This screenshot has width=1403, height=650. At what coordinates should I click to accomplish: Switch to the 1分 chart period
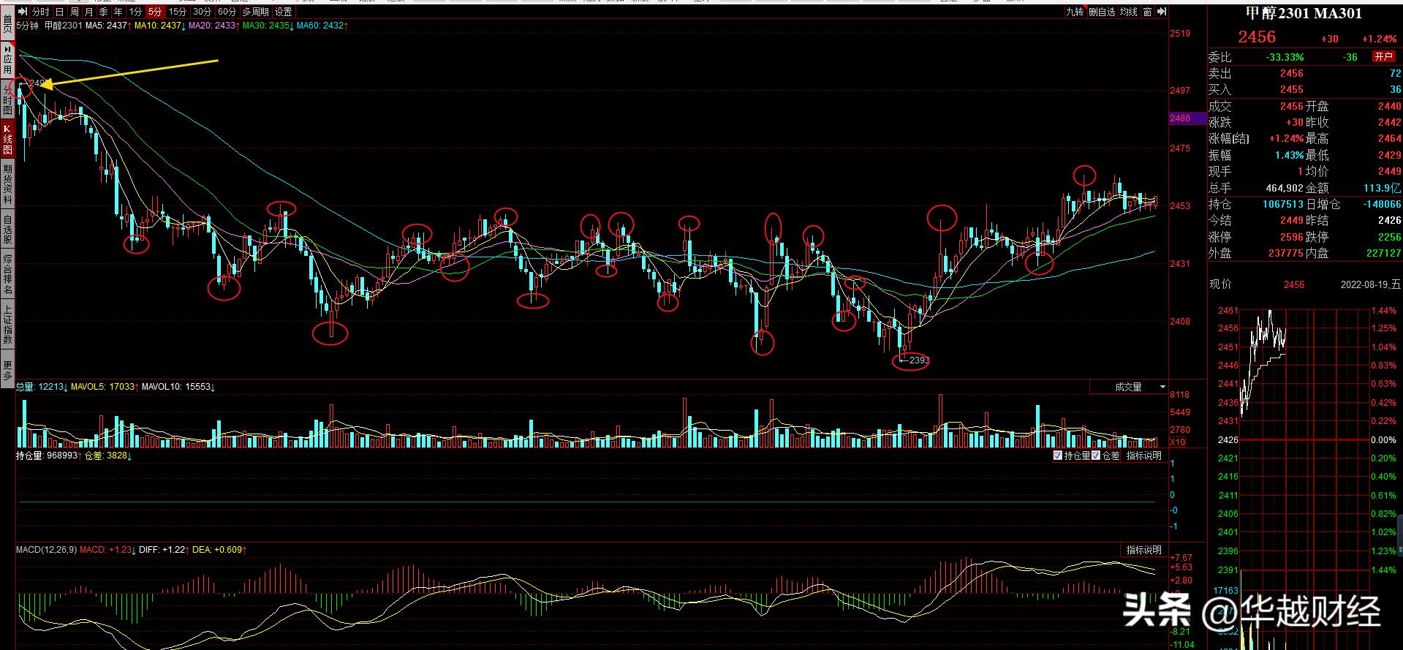(x=135, y=12)
